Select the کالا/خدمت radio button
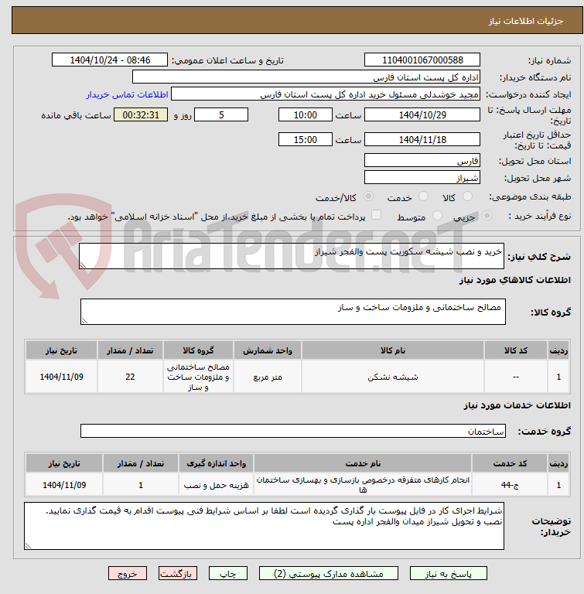584x594 pixels. point(368,196)
